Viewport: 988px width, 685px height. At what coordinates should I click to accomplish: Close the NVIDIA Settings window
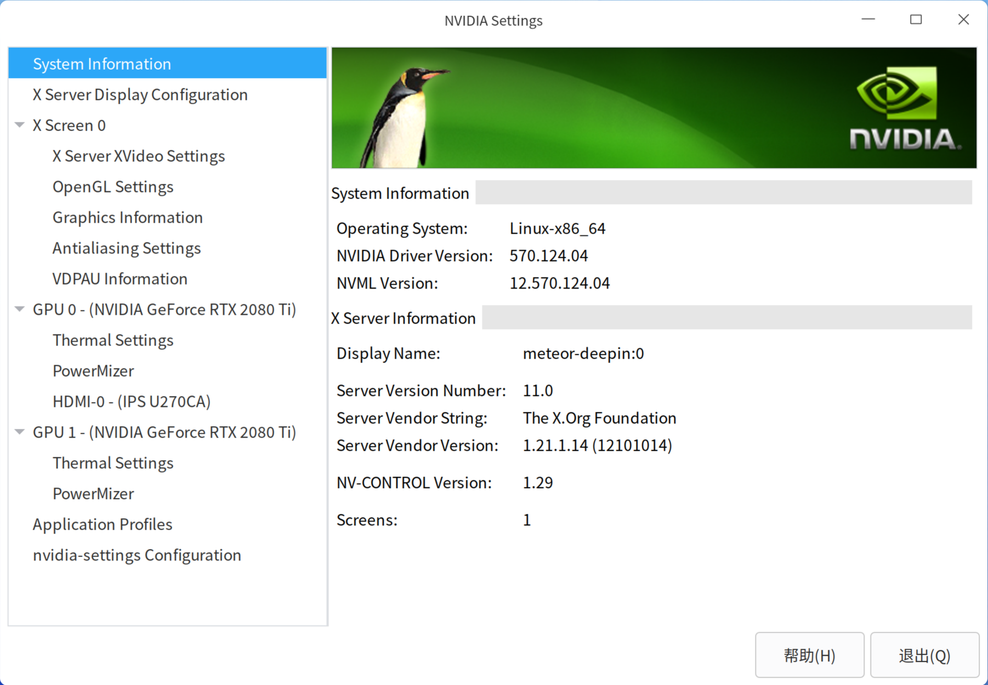963,20
